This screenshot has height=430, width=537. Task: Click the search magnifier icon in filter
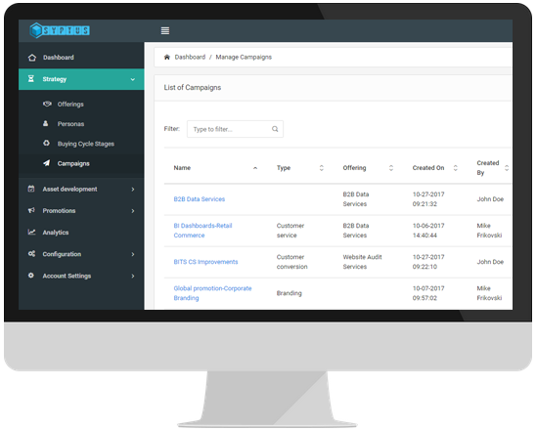[x=275, y=129]
